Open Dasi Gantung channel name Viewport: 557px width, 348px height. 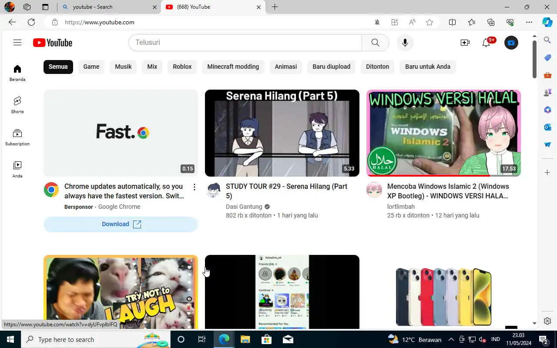click(244, 207)
